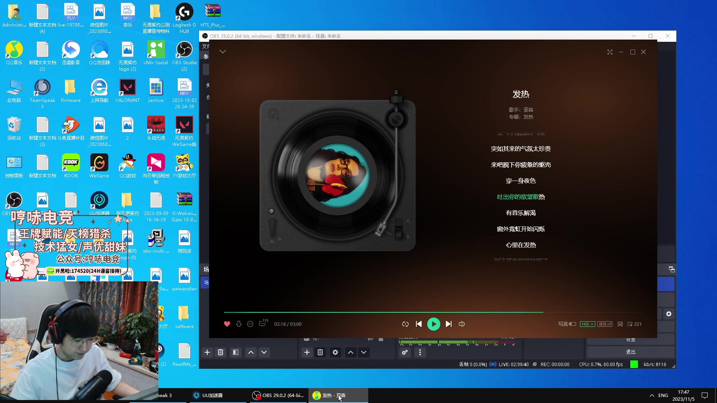Select the QQ音乐 desktop icon
This screenshot has width=717, height=403.
tap(14, 53)
